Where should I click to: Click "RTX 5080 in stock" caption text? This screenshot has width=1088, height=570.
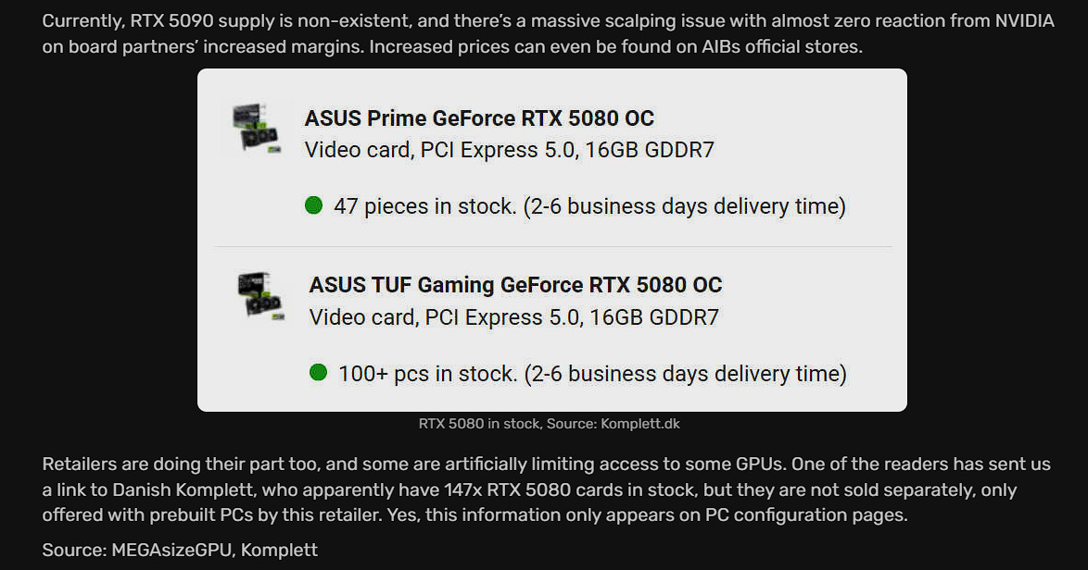pos(478,424)
